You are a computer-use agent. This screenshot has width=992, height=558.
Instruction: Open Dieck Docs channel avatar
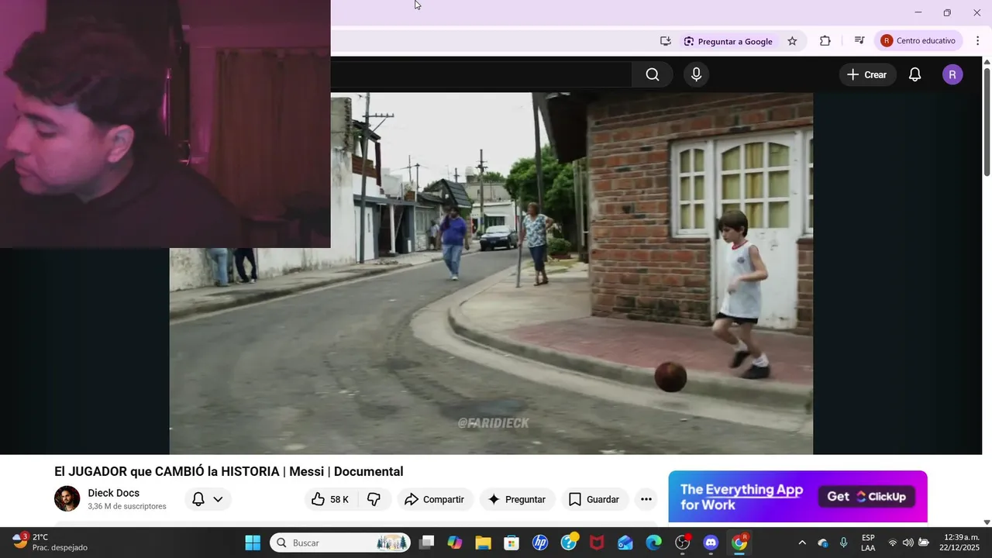[67, 499]
